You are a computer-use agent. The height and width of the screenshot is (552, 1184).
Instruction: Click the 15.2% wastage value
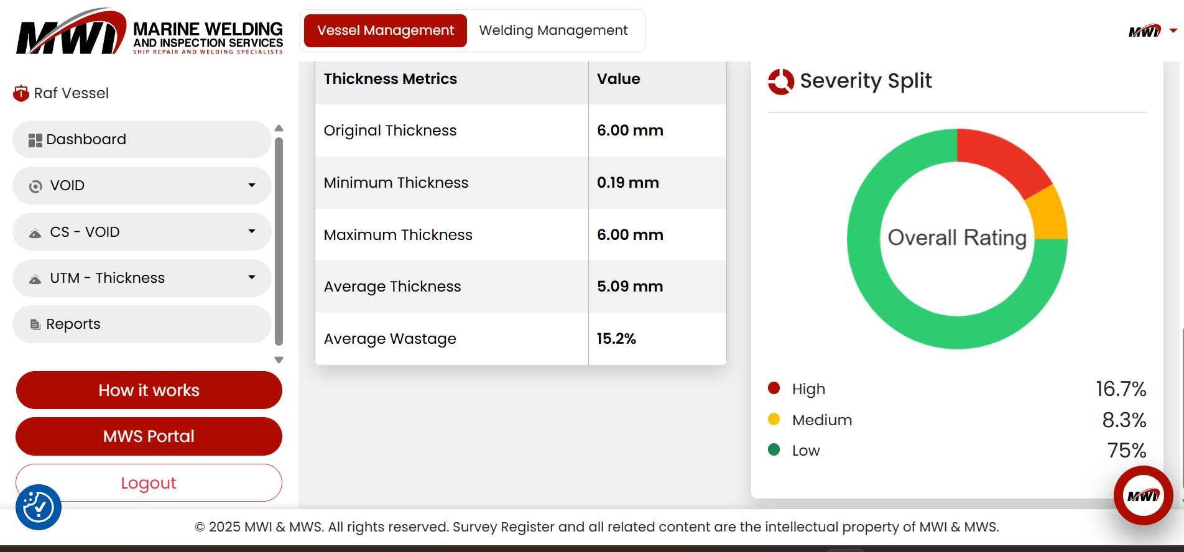point(616,339)
